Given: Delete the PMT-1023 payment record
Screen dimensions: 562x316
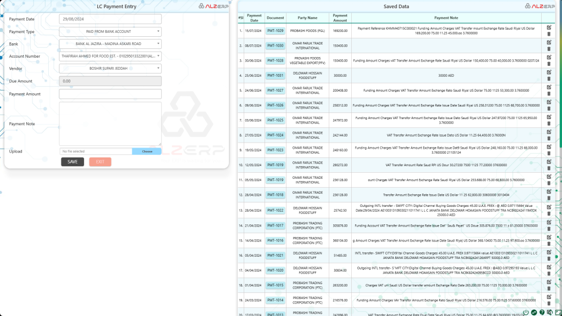Looking at the screenshot, I should 549,154.
